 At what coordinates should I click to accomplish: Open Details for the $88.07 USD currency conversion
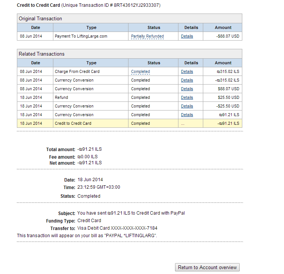click(x=187, y=89)
